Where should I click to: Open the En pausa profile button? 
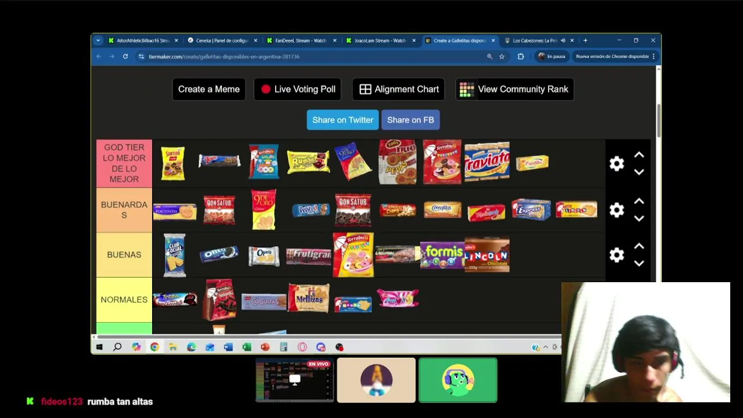[551, 56]
